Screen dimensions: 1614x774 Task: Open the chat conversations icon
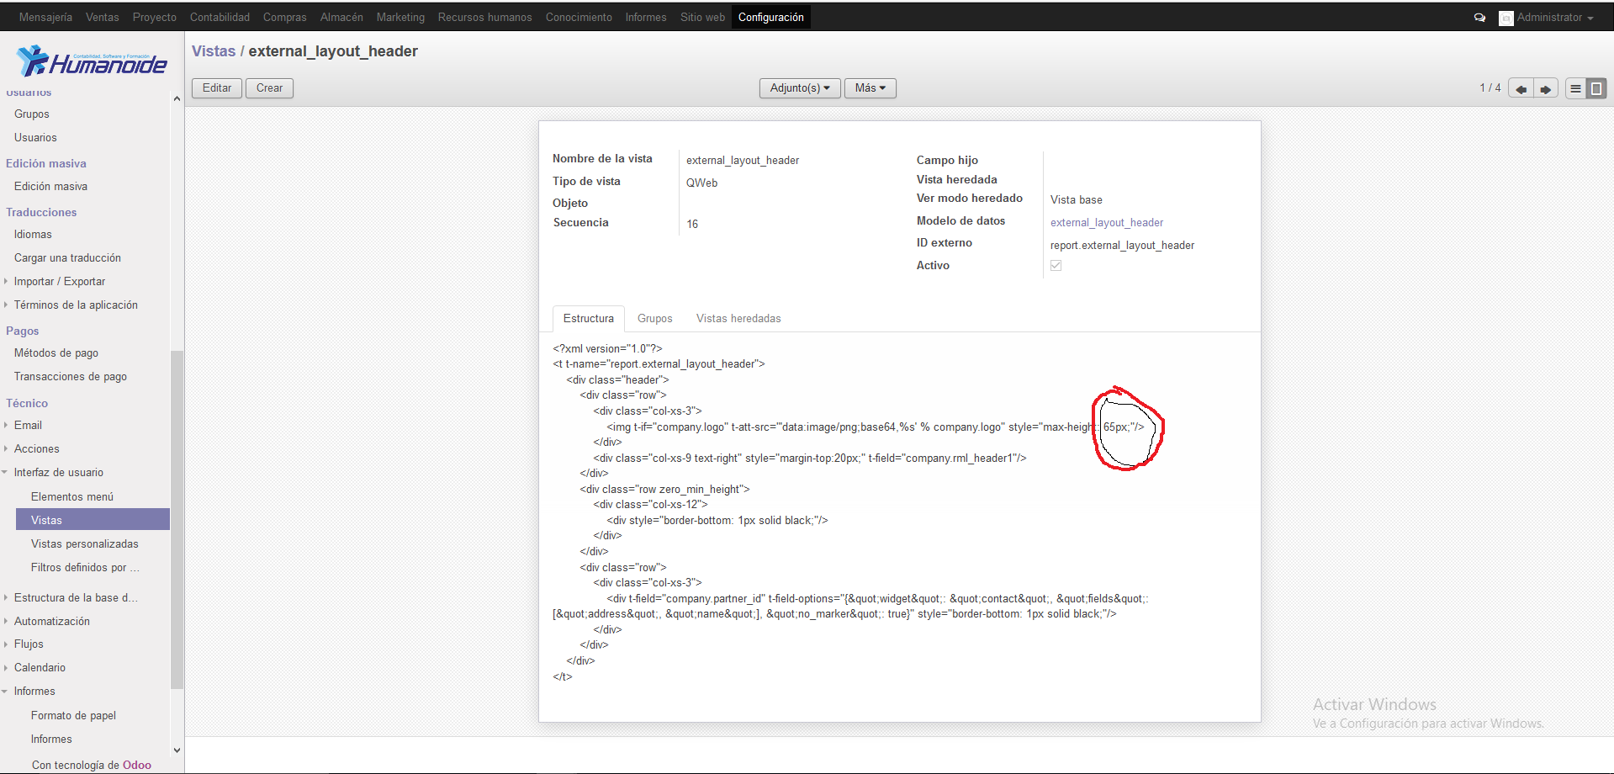1479,18
